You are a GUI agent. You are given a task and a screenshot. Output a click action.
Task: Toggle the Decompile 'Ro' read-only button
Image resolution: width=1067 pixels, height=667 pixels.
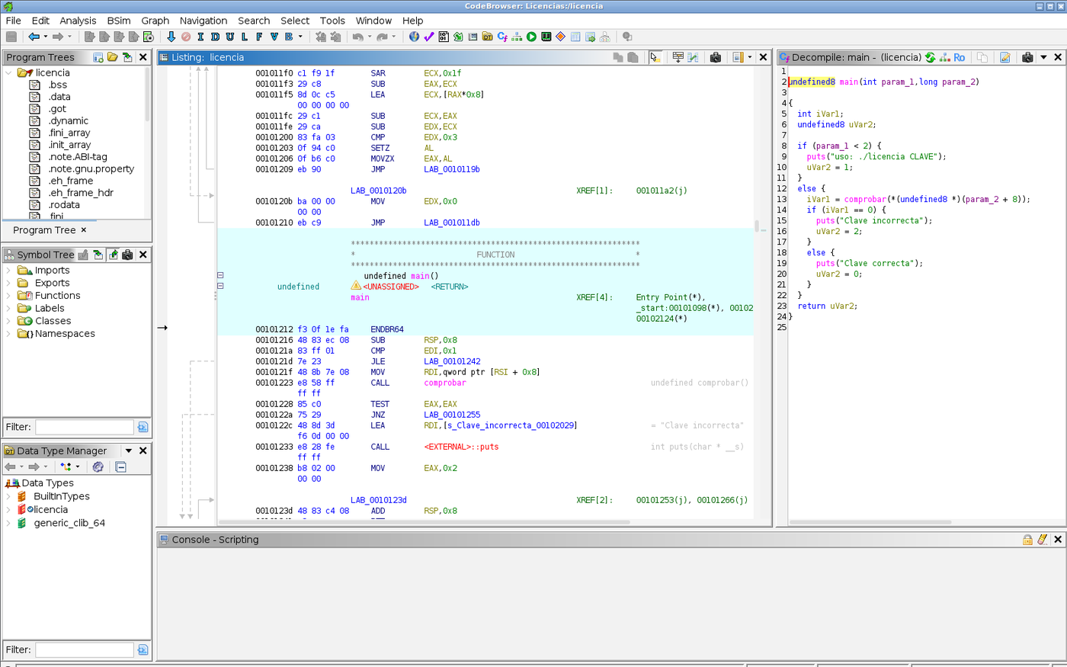pyautogui.click(x=960, y=57)
